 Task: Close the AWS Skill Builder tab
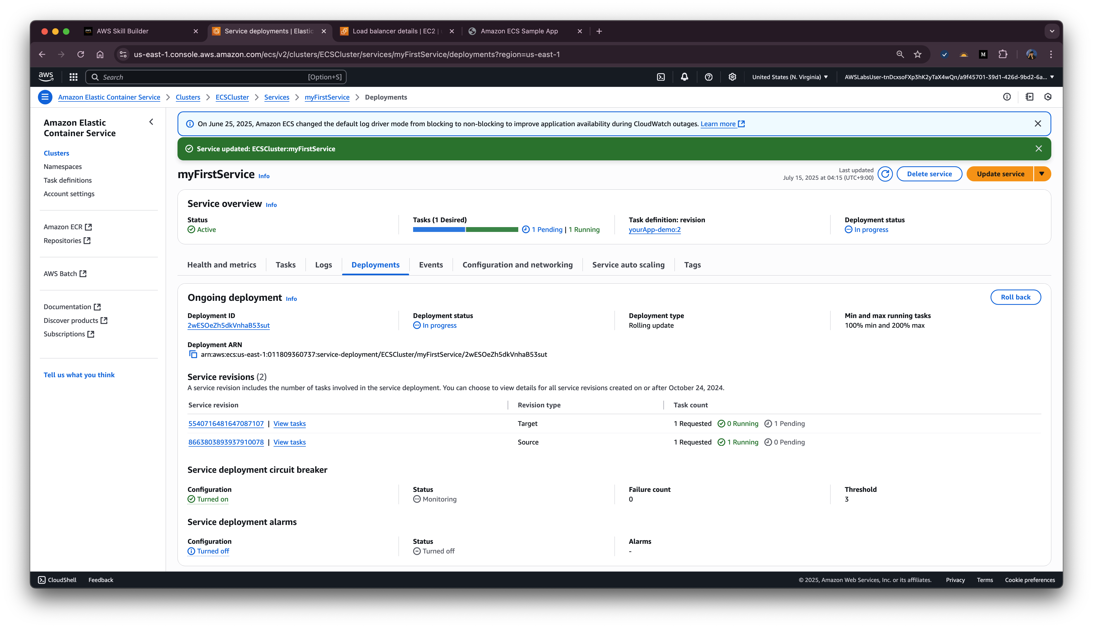point(196,31)
